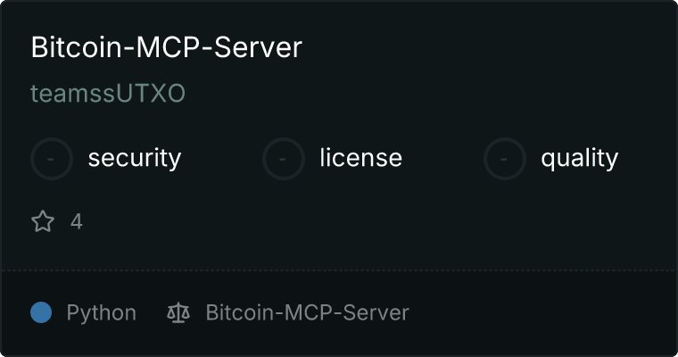This screenshot has width=678, height=357.
Task: Click the blue Python language dot
Action: tap(41, 313)
